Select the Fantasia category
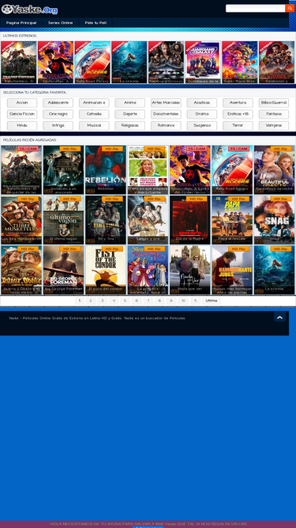The image size is (296, 528). 274,114
